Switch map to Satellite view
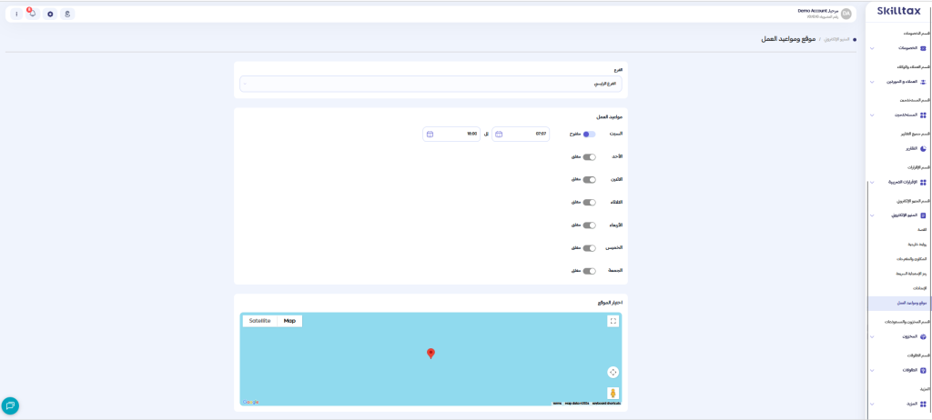932x420 pixels. [259, 321]
